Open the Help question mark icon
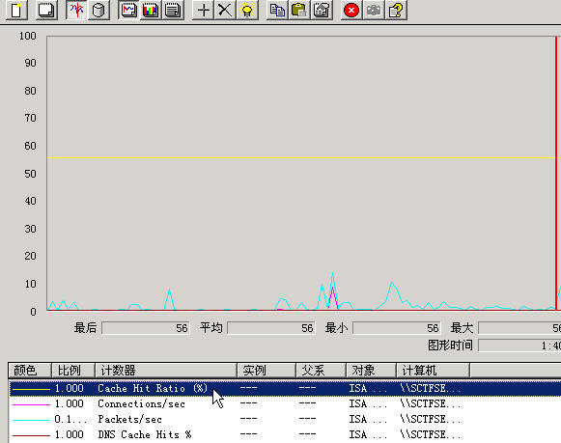The height and width of the screenshot is (443, 561). [x=396, y=10]
